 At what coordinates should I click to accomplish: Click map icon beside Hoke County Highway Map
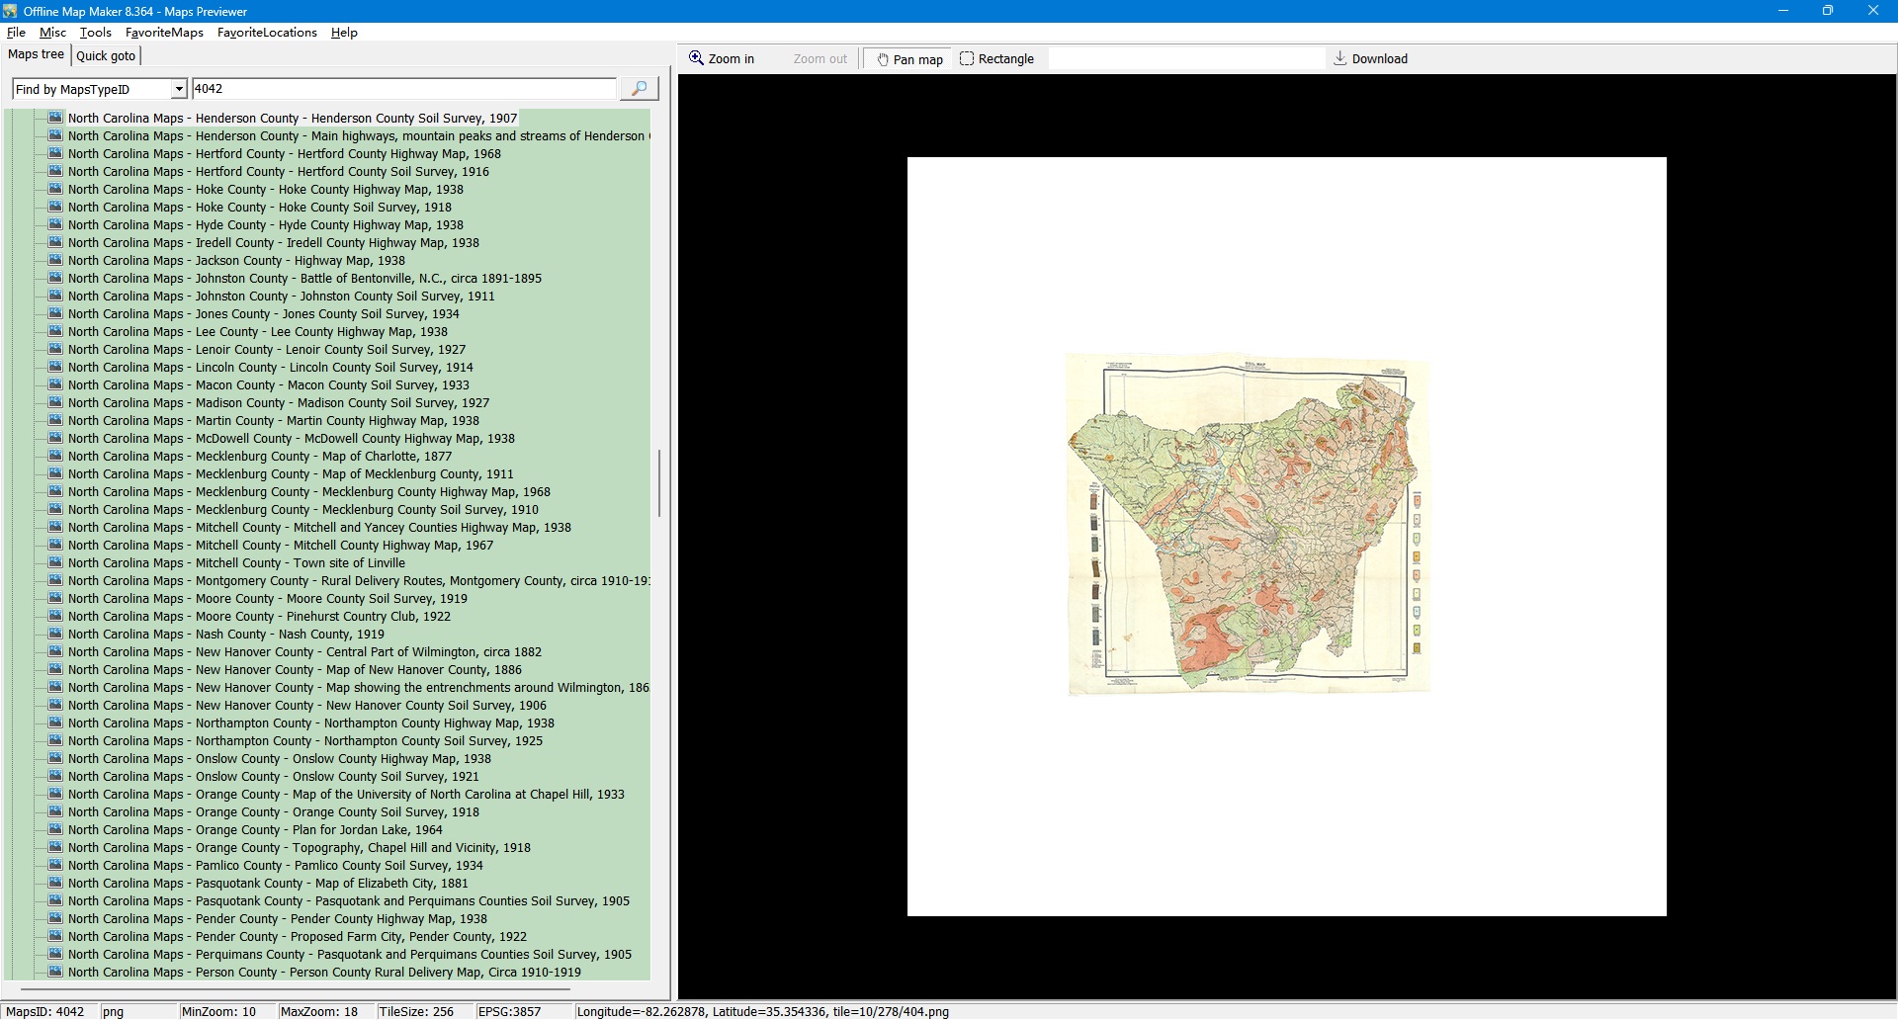point(56,190)
